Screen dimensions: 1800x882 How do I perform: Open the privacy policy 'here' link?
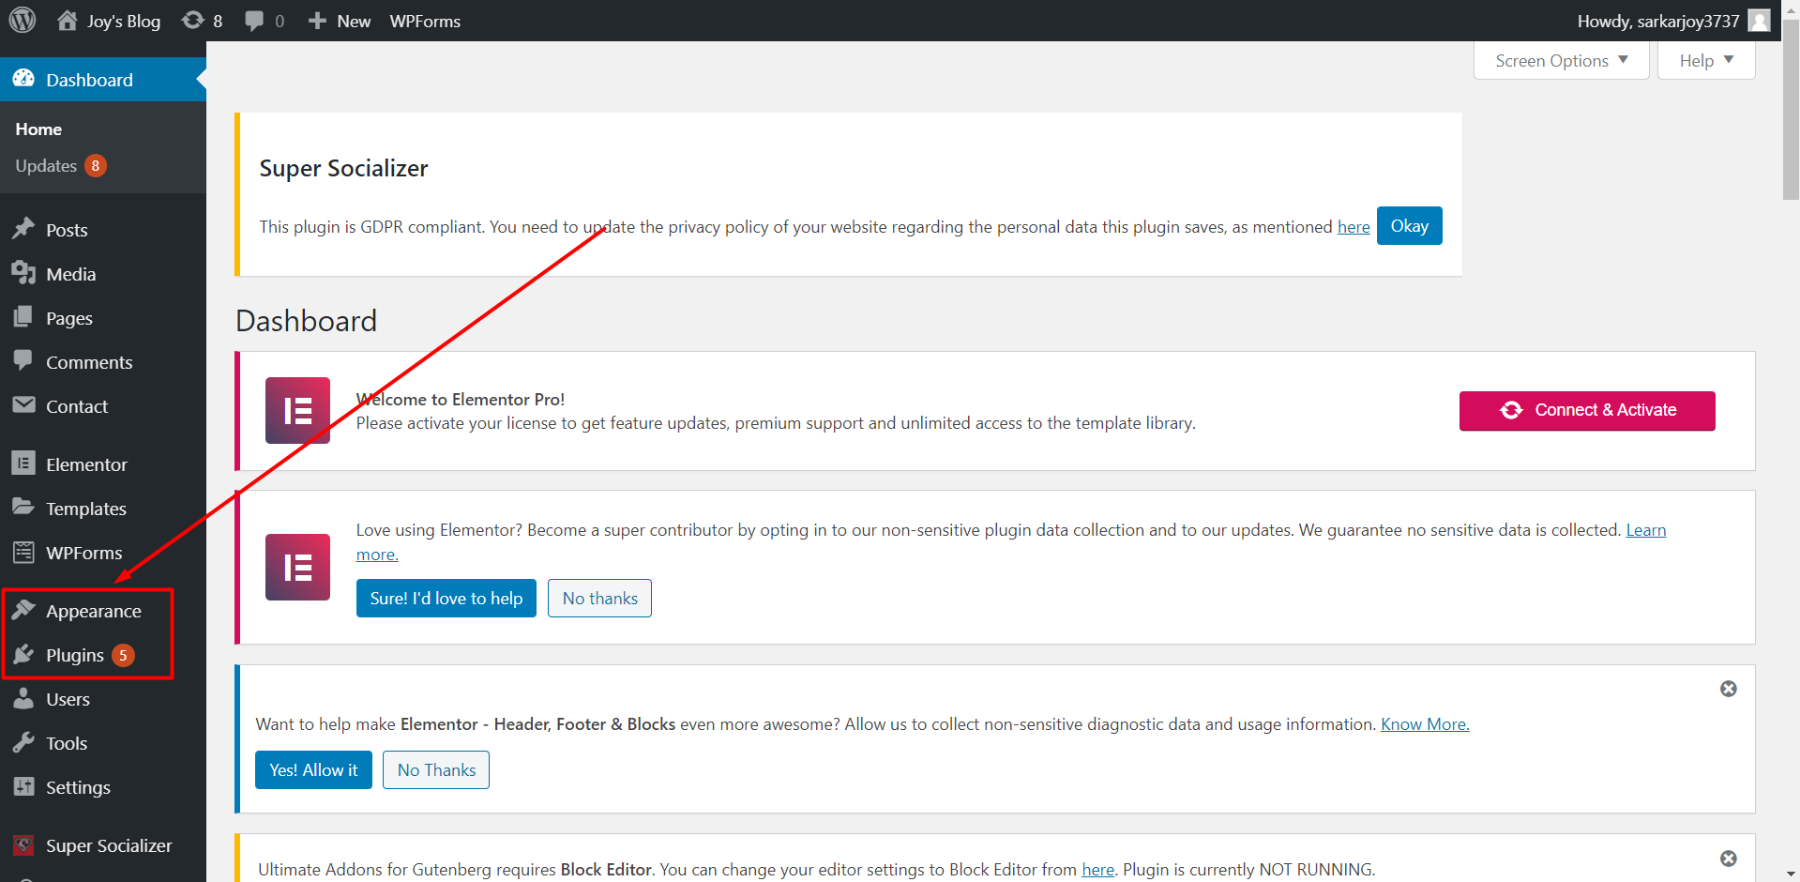pyautogui.click(x=1354, y=226)
